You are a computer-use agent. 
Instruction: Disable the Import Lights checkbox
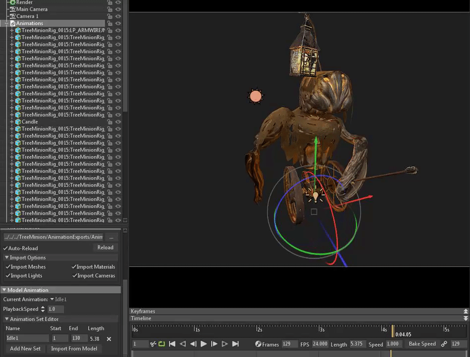8,276
